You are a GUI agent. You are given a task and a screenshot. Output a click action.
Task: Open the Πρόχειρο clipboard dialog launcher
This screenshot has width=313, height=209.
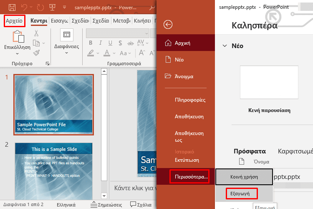click(x=48, y=64)
